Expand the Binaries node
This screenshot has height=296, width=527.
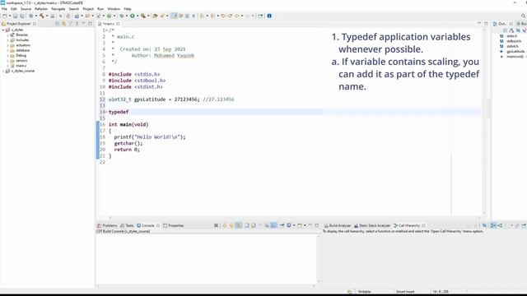(7, 35)
